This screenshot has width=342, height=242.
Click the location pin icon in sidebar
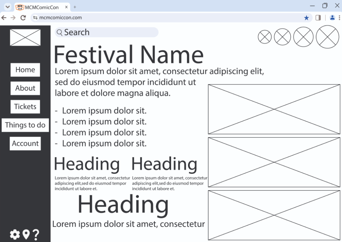tap(26, 235)
